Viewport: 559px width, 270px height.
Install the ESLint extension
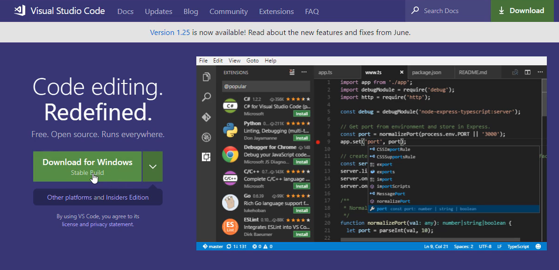click(x=301, y=235)
